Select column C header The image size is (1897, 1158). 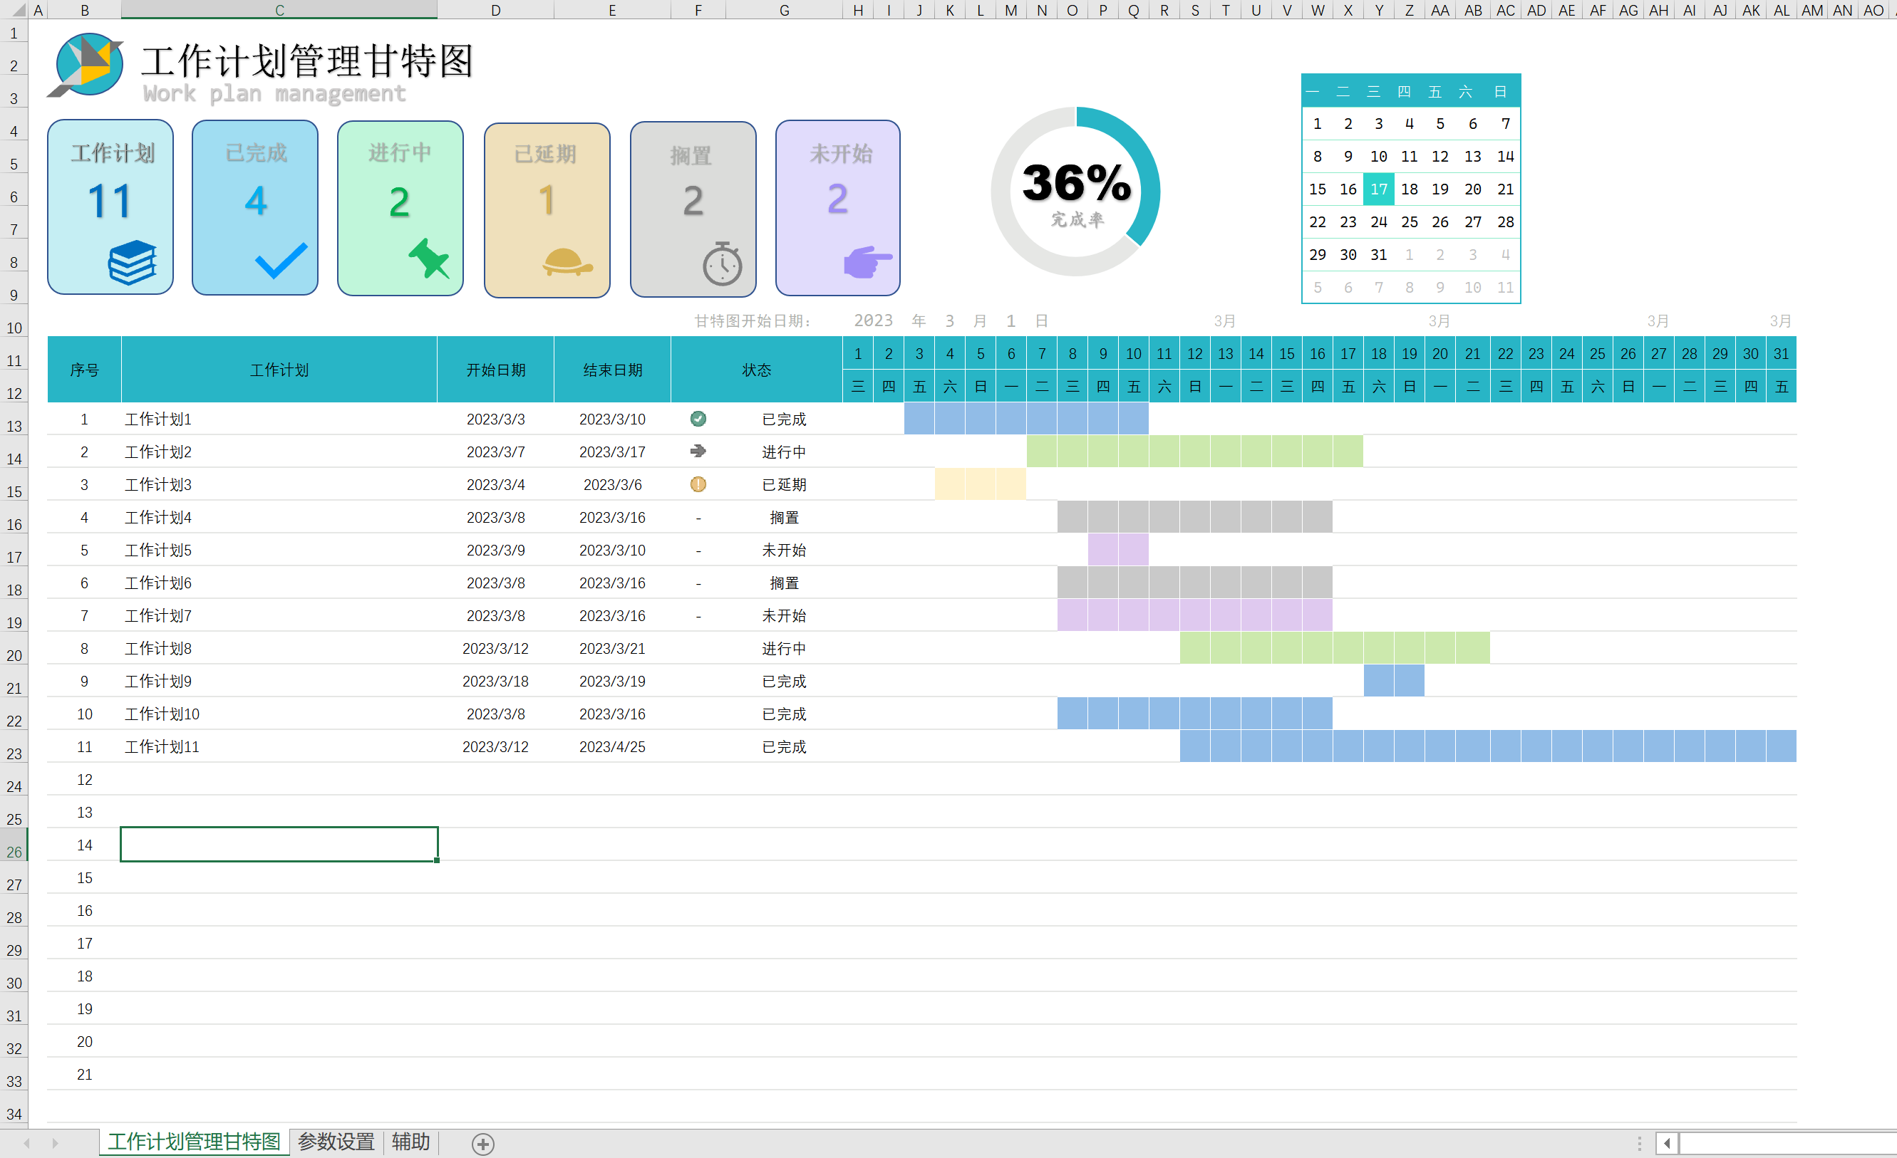279,10
